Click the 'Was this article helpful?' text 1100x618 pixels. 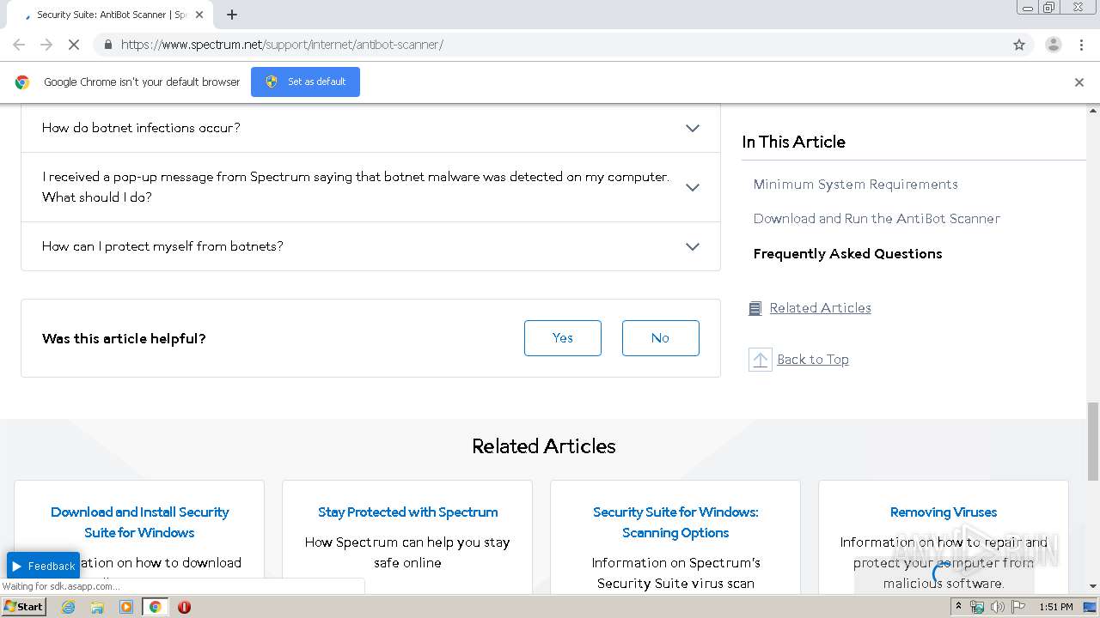[x=124, y=339]
